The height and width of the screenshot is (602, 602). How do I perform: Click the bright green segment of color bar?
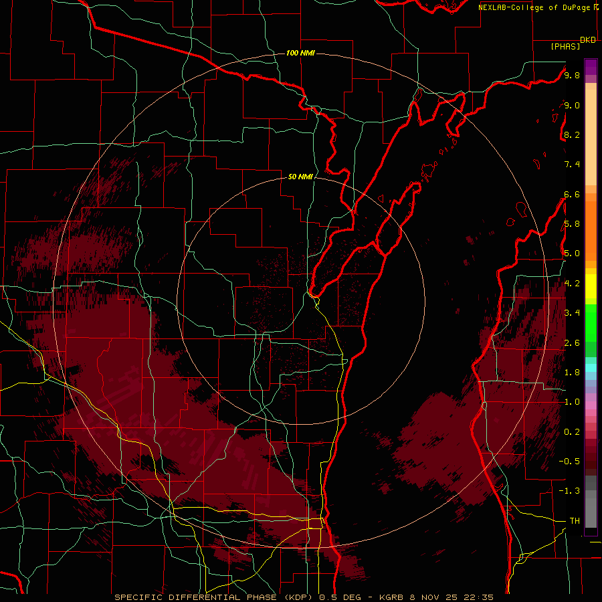[x=591, y=322]
